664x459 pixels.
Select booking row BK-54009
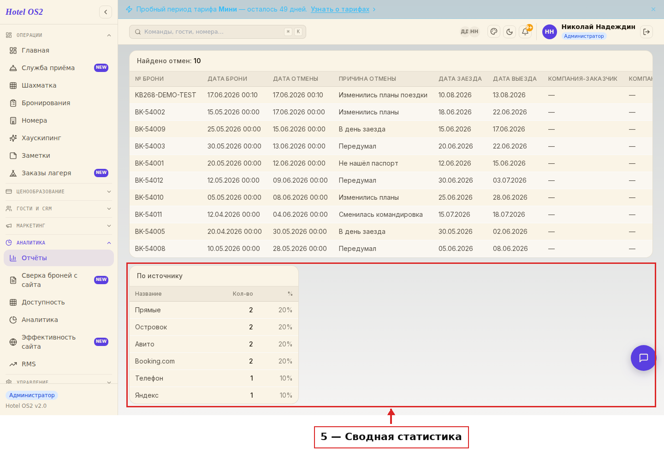tap(391, 129)
